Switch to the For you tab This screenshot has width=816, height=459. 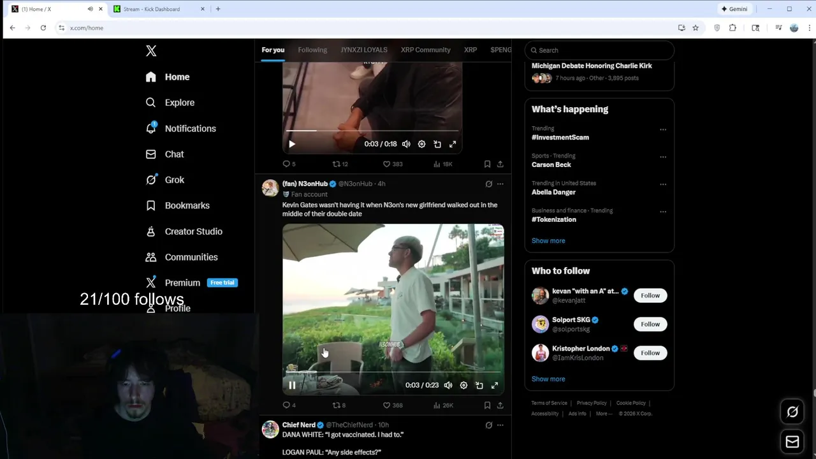273,50
